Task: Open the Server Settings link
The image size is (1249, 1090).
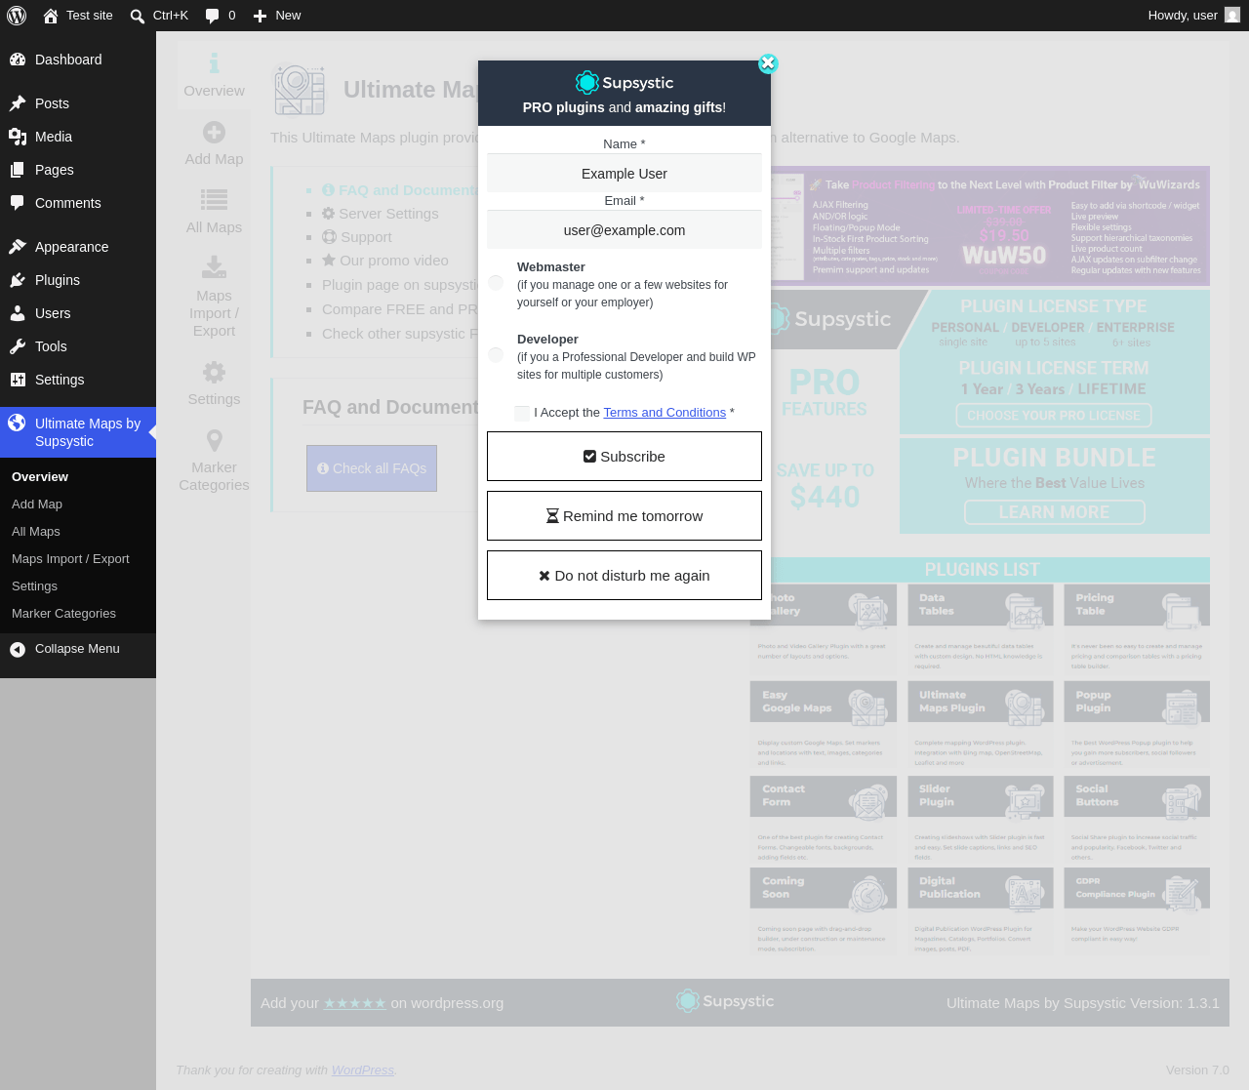Action: (381, 214)
